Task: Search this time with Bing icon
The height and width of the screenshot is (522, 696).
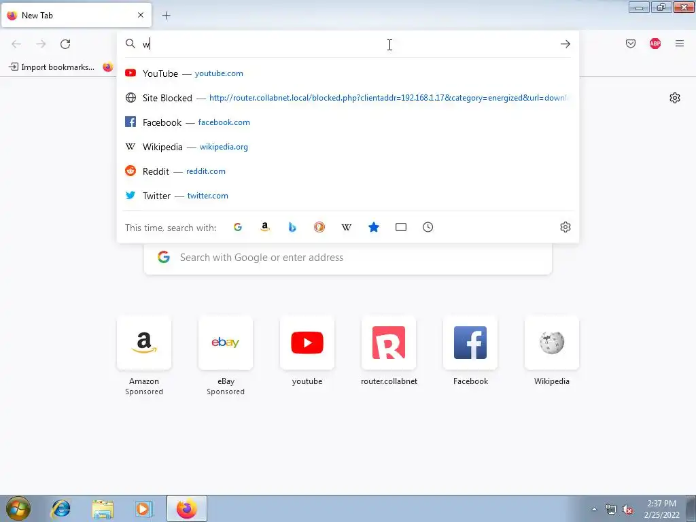Action: coord(292,227)
